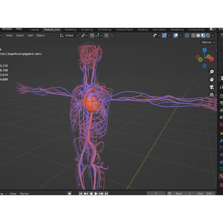
Task: Open the Transform Orientation Global dropdown
Action: 69,35
